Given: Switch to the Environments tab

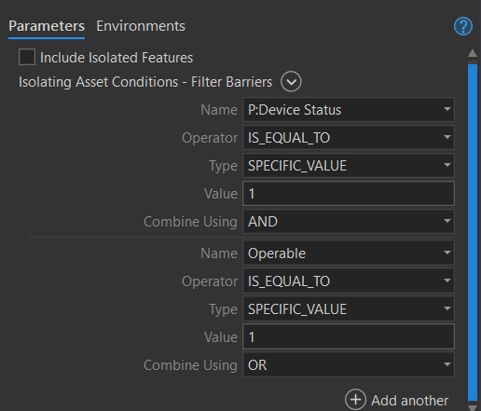Looking at the screenshot, I should pos(141,26).
